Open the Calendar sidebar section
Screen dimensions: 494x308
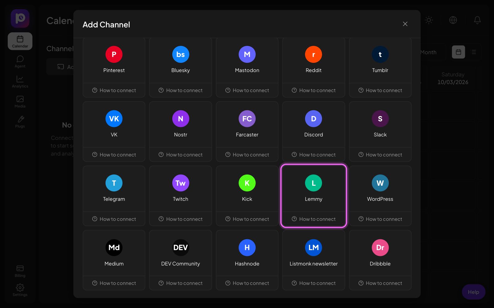click(20, 41)
